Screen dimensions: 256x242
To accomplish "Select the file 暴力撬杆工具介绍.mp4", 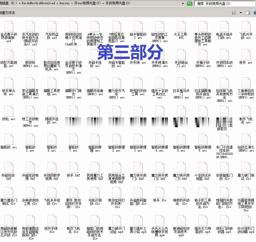I will (138, 225).
